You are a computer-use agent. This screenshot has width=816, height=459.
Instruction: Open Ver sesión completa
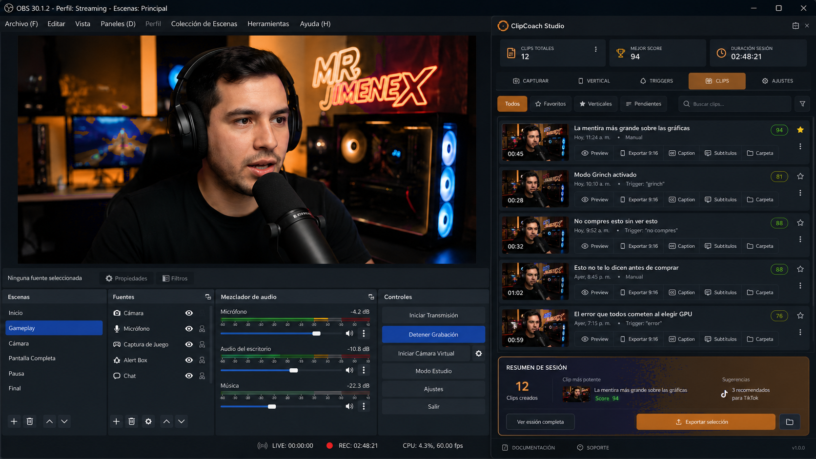point(540,422)
